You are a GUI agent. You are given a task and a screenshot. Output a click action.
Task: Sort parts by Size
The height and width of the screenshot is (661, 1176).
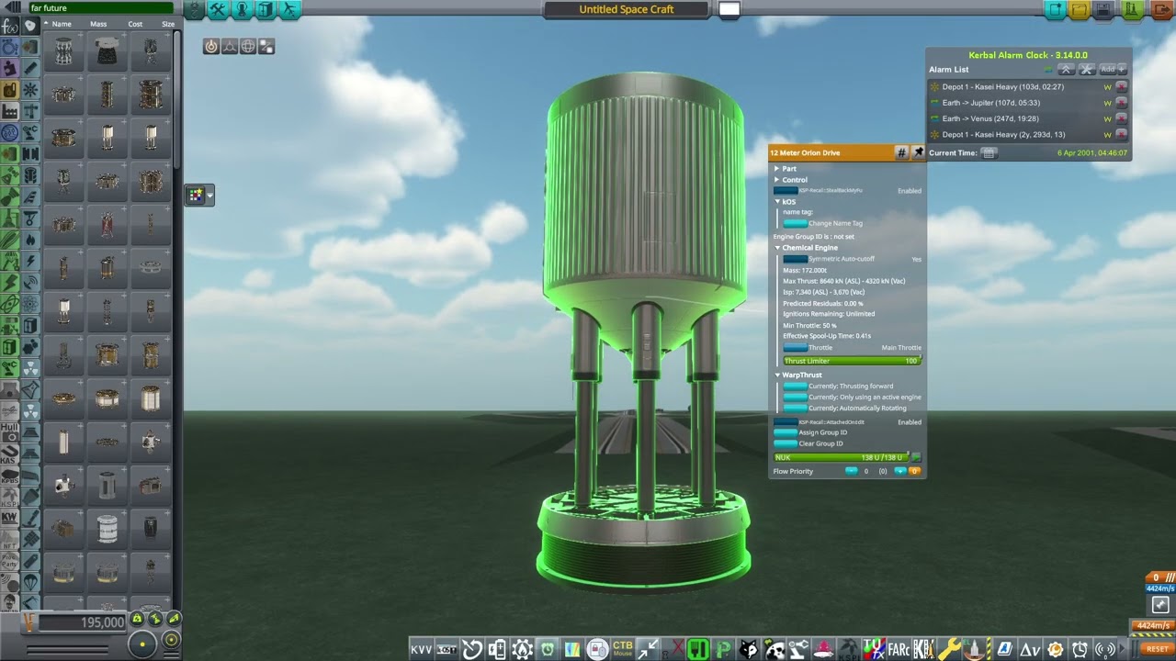[168, 24]
